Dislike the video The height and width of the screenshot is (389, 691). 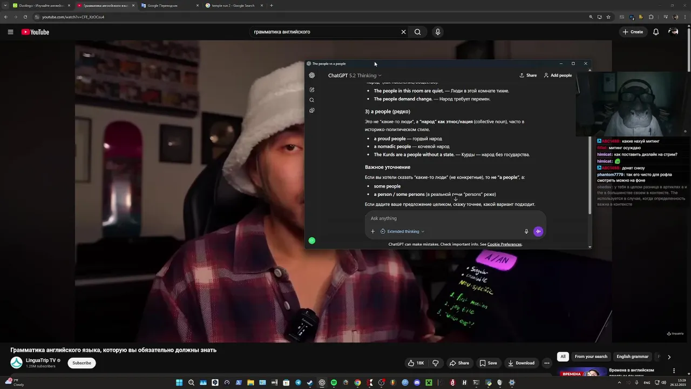coord(436,363)
